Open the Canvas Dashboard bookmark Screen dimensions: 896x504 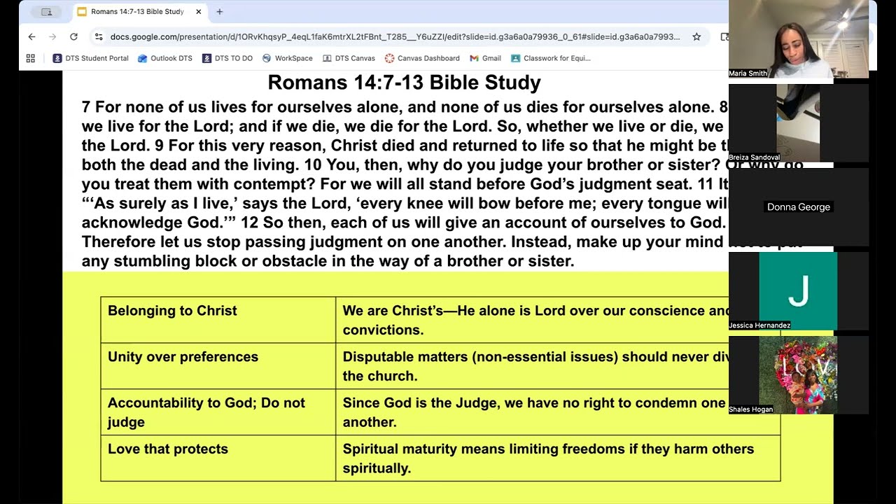tap(422, 58)
